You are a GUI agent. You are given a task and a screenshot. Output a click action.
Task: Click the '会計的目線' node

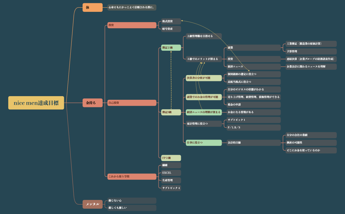[x=253, y=143]
